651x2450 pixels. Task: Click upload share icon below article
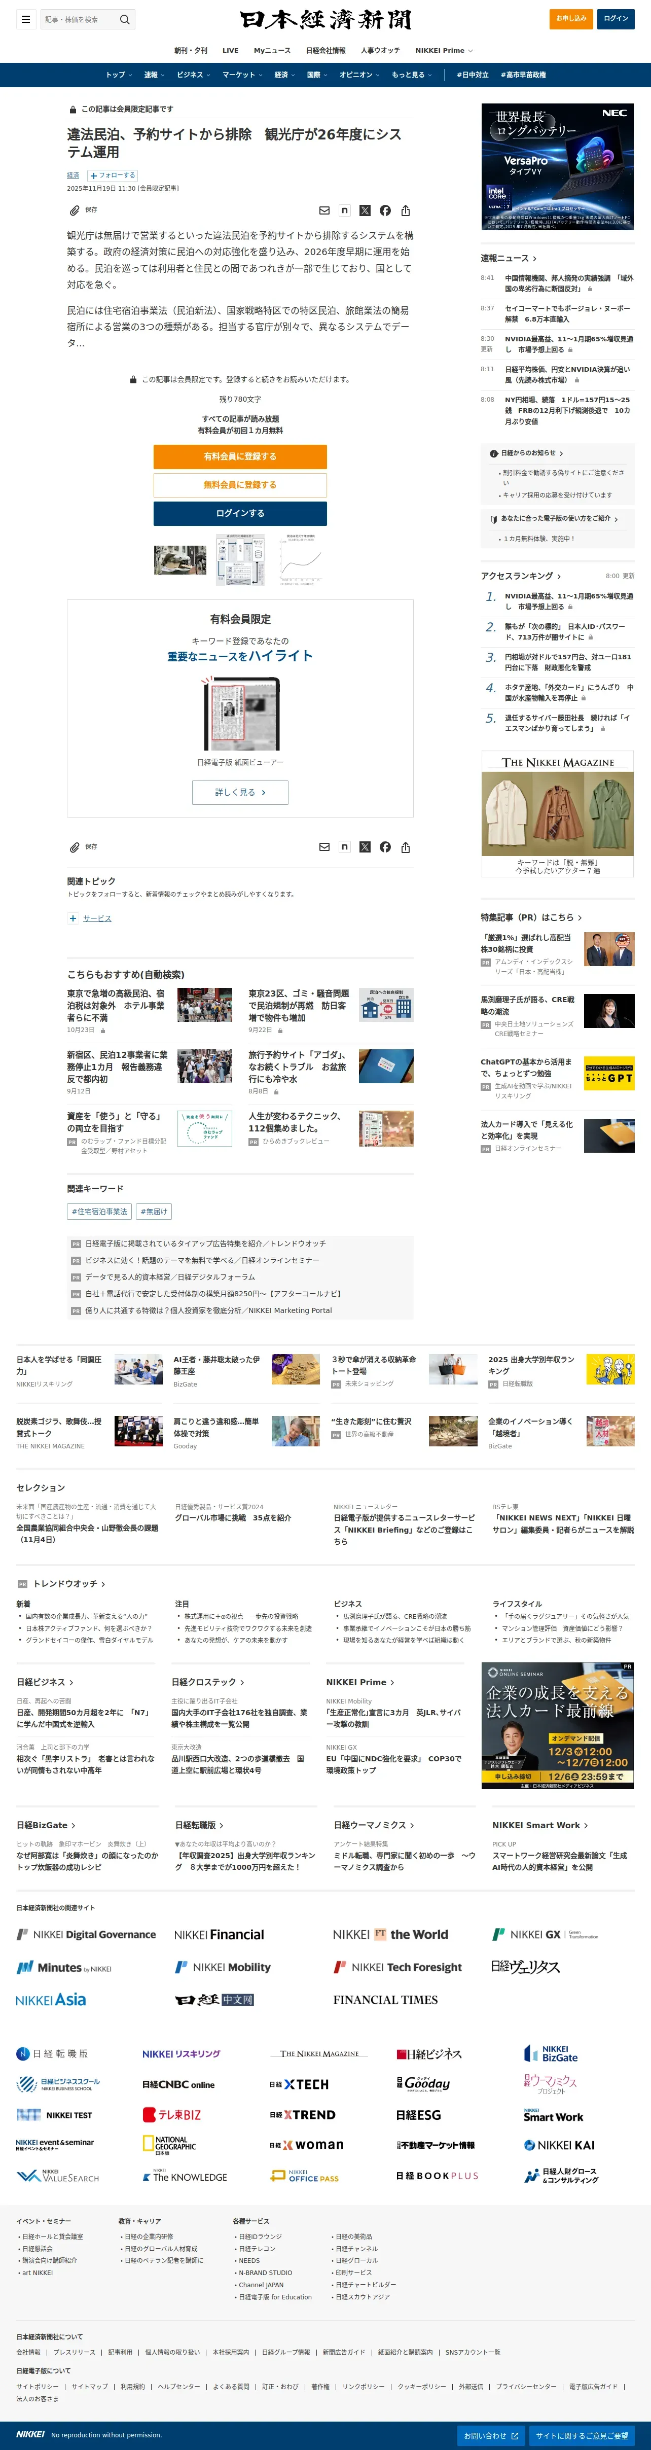[x=406, y=846]
